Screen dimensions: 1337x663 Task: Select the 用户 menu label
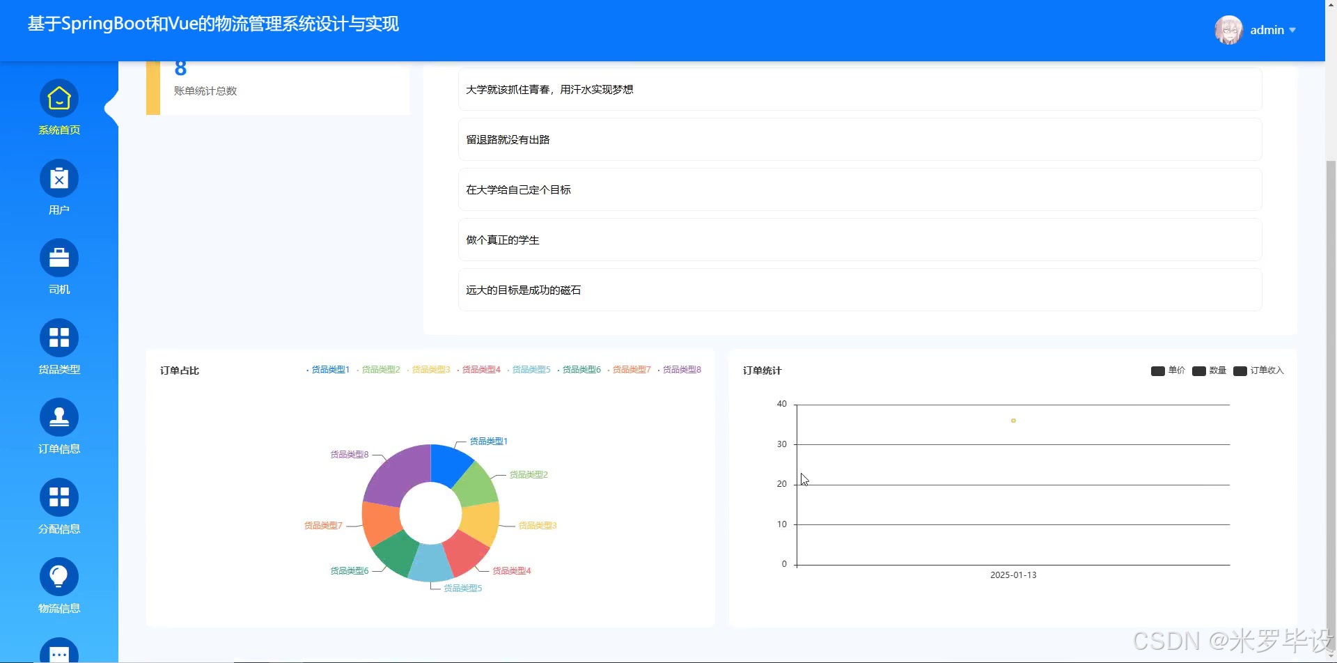point(59,210)
